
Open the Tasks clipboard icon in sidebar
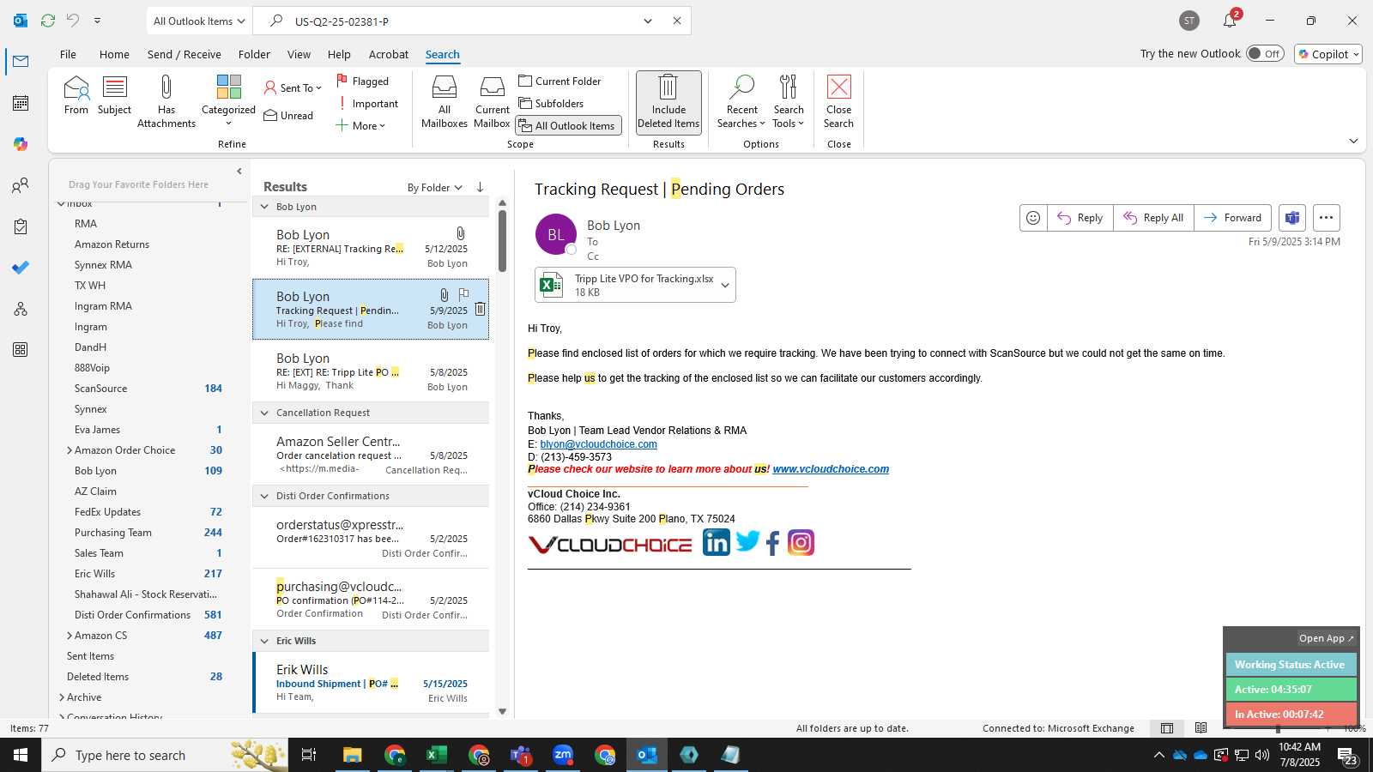[x=21, y=226]
